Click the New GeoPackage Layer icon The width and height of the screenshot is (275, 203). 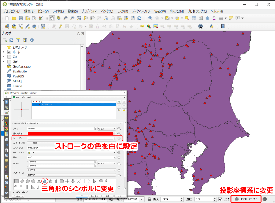tap(14, 27)
